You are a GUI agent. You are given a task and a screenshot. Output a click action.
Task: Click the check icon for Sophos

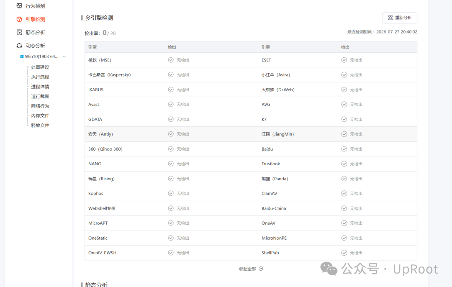[171, 193]
